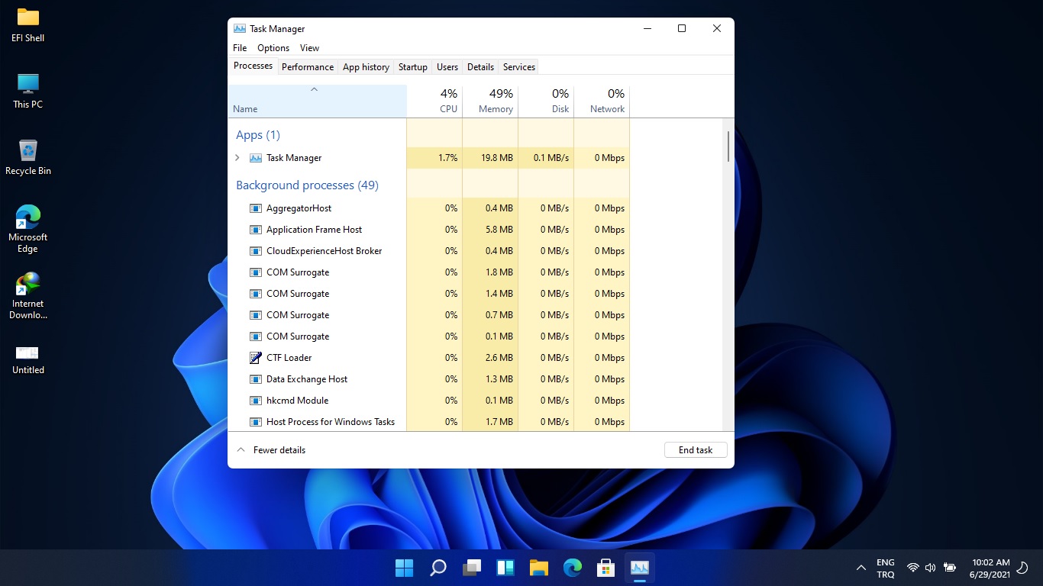Image resolution: width=1043 pixels, height=586 pixels.
Task: Select the Background processes (49) header
Action: point(307,185)
